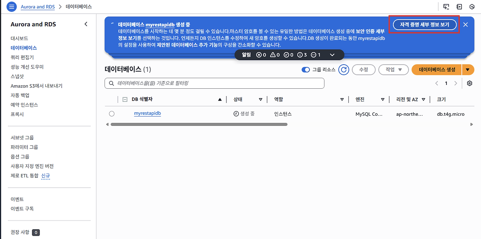The image size is (481, 239).
Task: Focus the database filter search field
Action: coord(214,83)
